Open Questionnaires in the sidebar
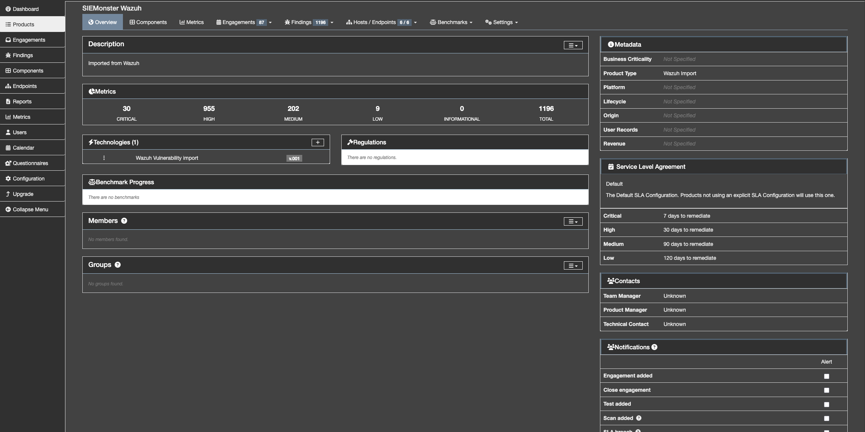Screen dimensions: 865x432 pyautogui.click(x=30, y=163)
